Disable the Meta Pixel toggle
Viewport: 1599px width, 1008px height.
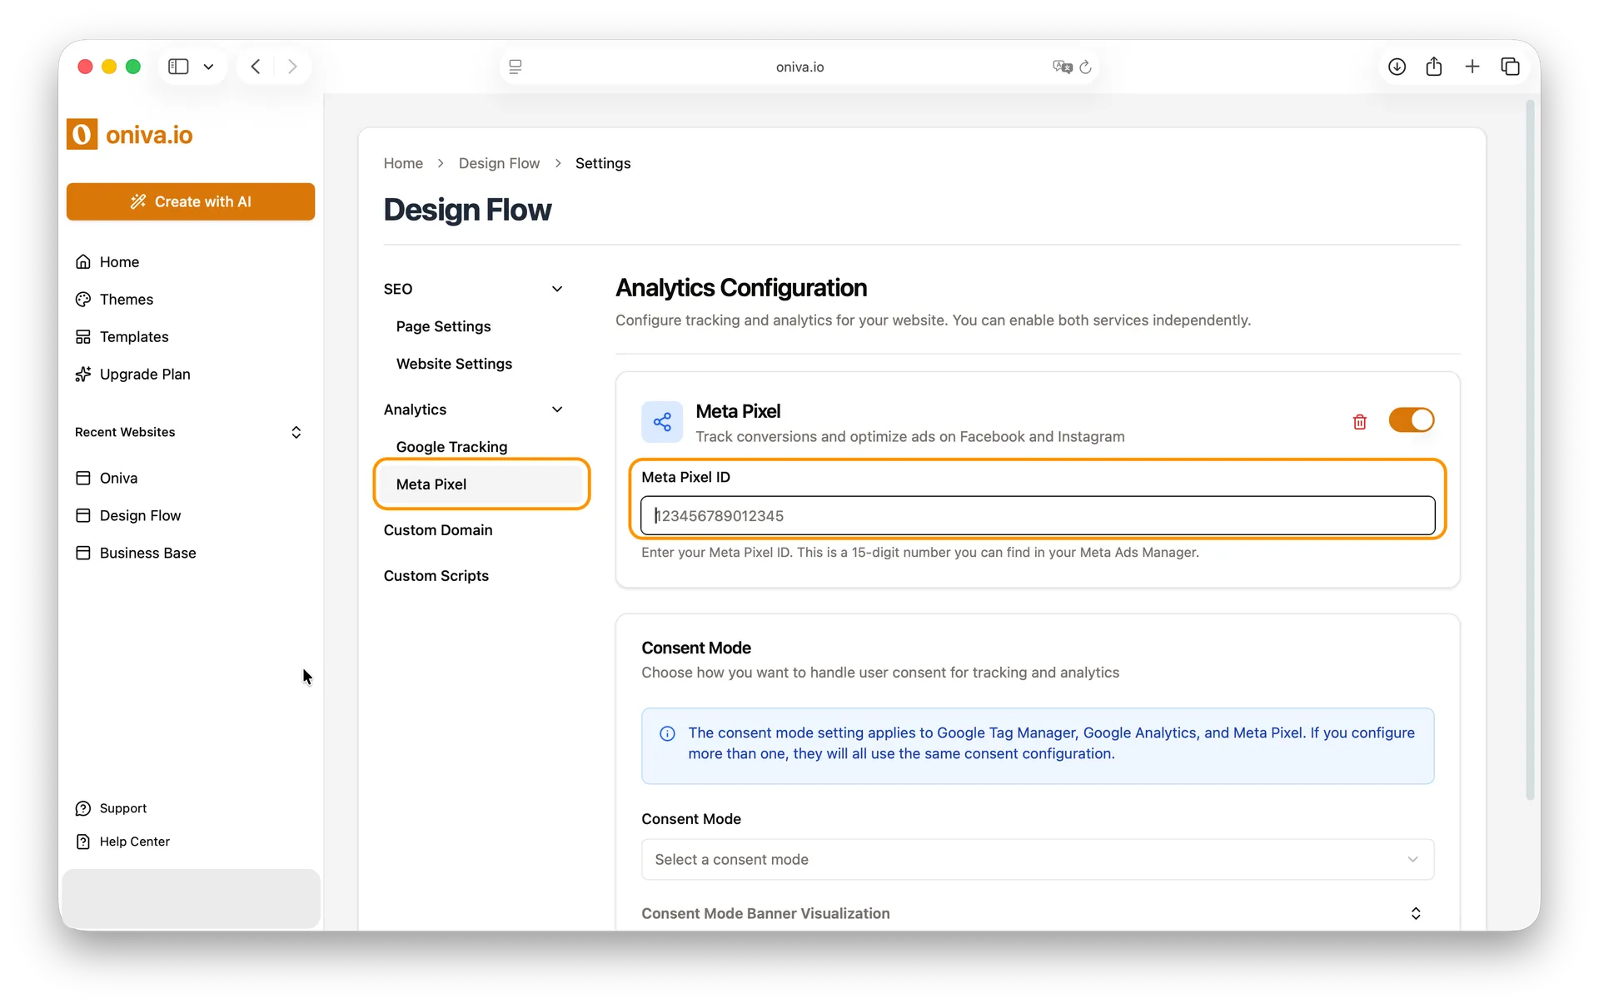pos(1412,420)
